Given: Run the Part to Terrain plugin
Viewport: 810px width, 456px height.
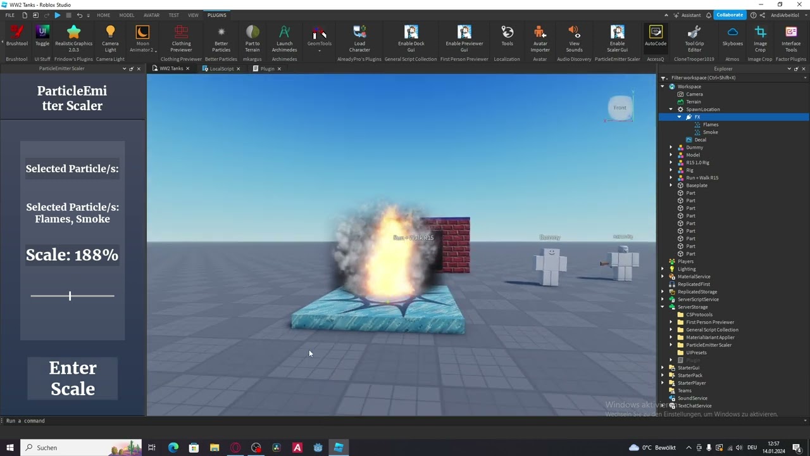Looking at the screenshot, I should [252, 39].
